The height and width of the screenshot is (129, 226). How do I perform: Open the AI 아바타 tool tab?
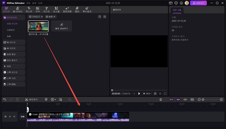(18, 9)
